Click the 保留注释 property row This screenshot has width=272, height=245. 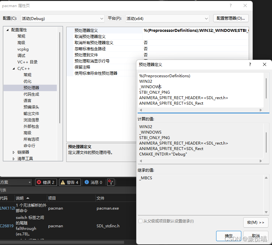coord(102,67)
